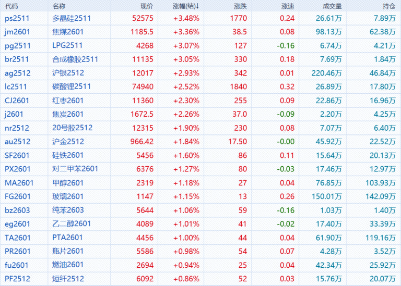The width and height of the screenshot is (401, 286).
Task: Click change percentage +3.48%
Action: coord(186,18)
